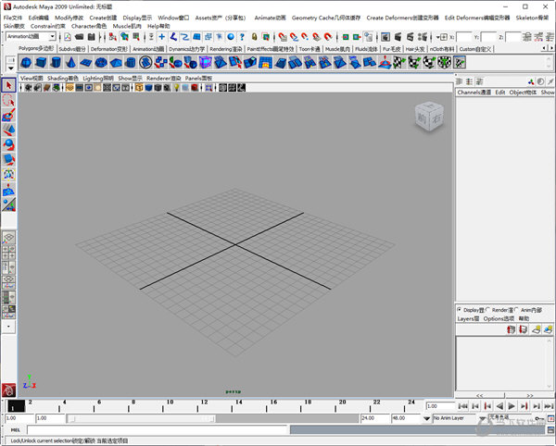Activate the Lasso select tool
Image resolution: width=556 pixels, height=446 pixels.
pos(9,101)
